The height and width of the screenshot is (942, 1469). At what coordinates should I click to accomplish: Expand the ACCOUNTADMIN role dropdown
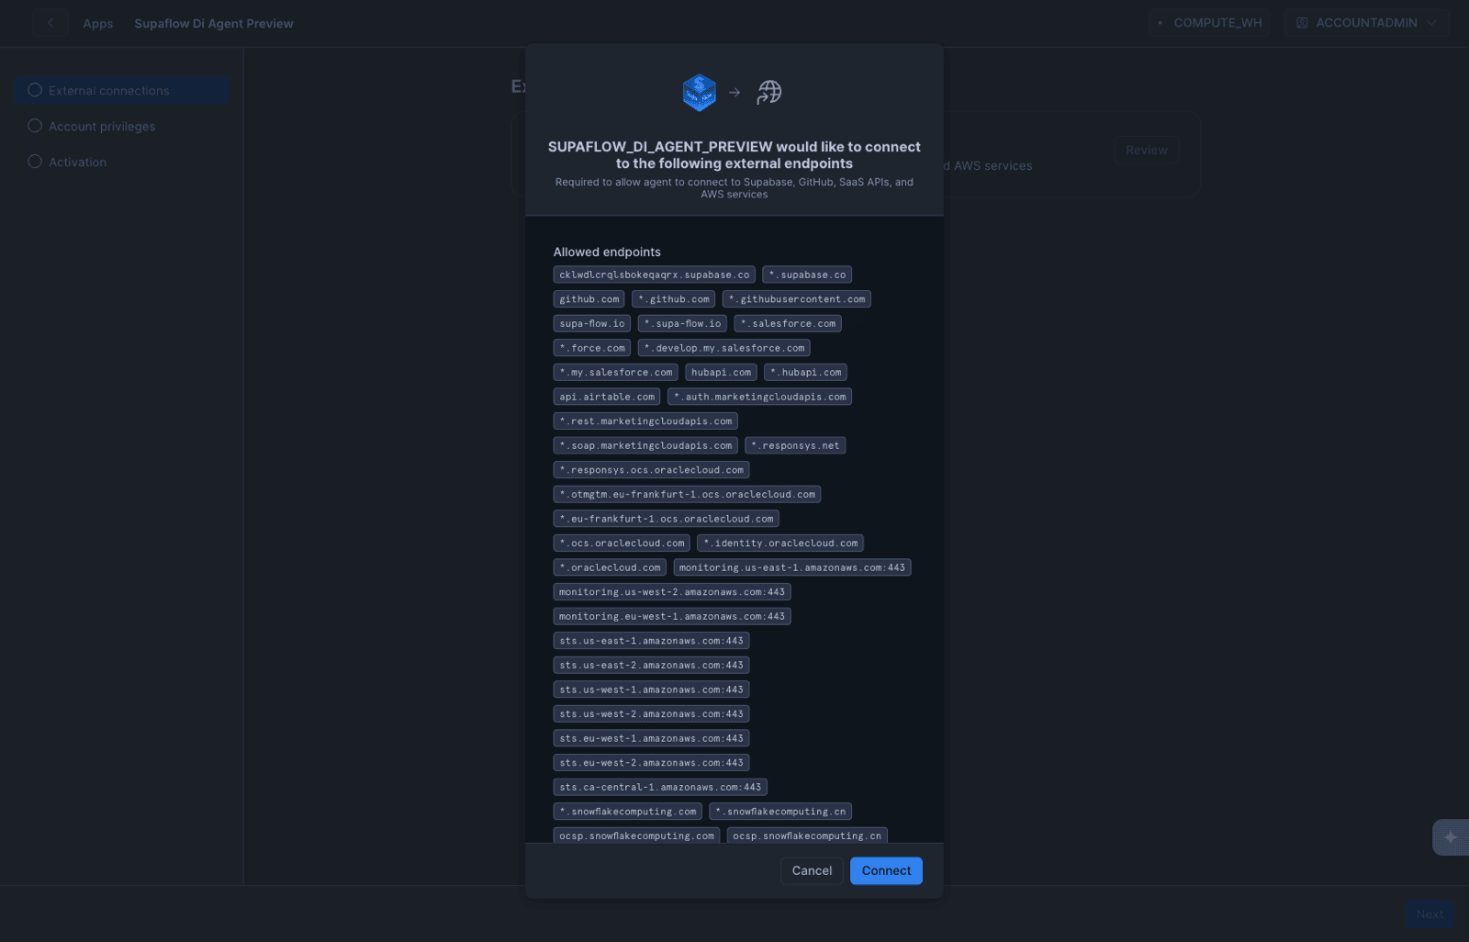pyautogui.click(x=1366, y=23)
